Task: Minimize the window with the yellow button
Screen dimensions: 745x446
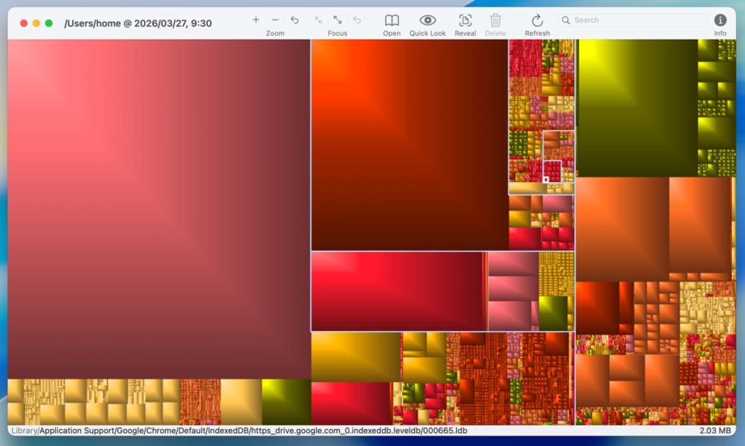Action: coord(36,23)
